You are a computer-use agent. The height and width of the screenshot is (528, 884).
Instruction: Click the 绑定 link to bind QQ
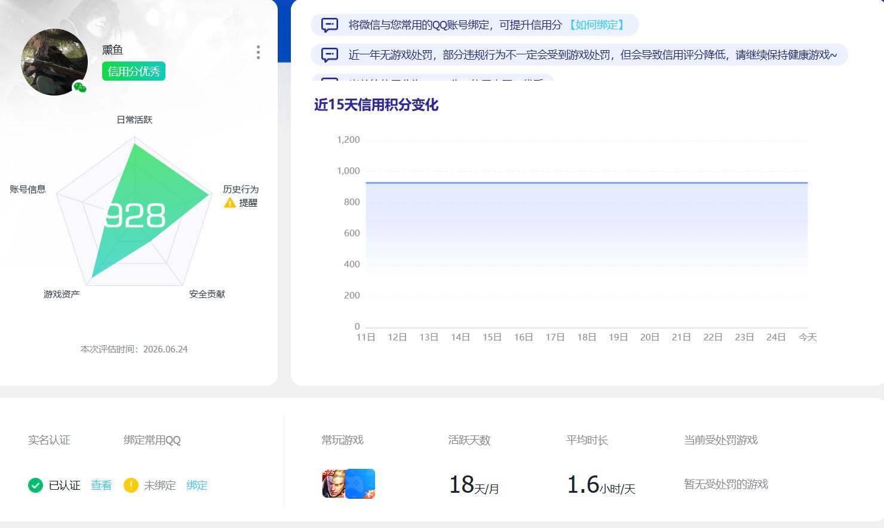(197, 485)
